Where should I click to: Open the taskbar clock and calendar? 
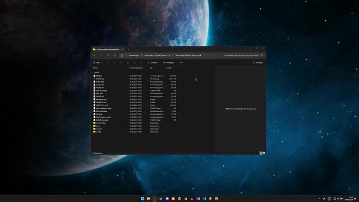point(349,199)
